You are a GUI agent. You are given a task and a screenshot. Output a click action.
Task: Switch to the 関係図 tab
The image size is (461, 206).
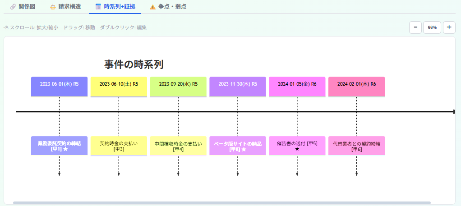[23, 7]
